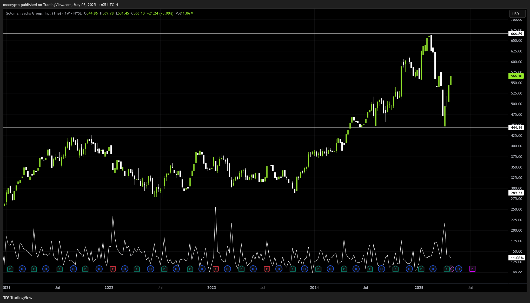Click the 2024 label on time axis
530x303 pixels.
point(314,288)
